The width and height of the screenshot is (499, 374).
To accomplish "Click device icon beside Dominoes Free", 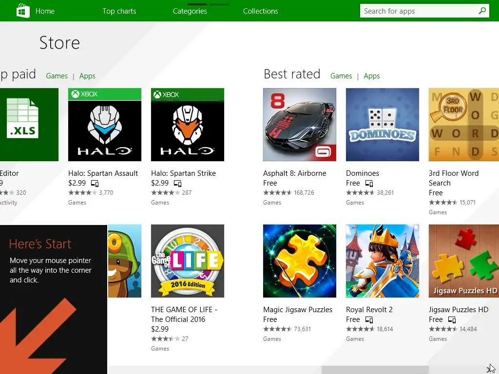I will (x=369, y=184).
